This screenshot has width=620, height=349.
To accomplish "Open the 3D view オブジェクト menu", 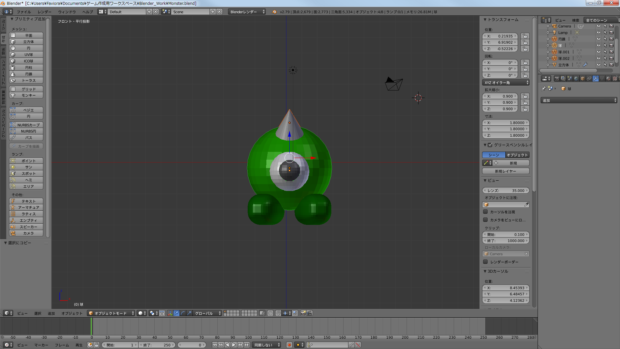I will tap(72, 313).
